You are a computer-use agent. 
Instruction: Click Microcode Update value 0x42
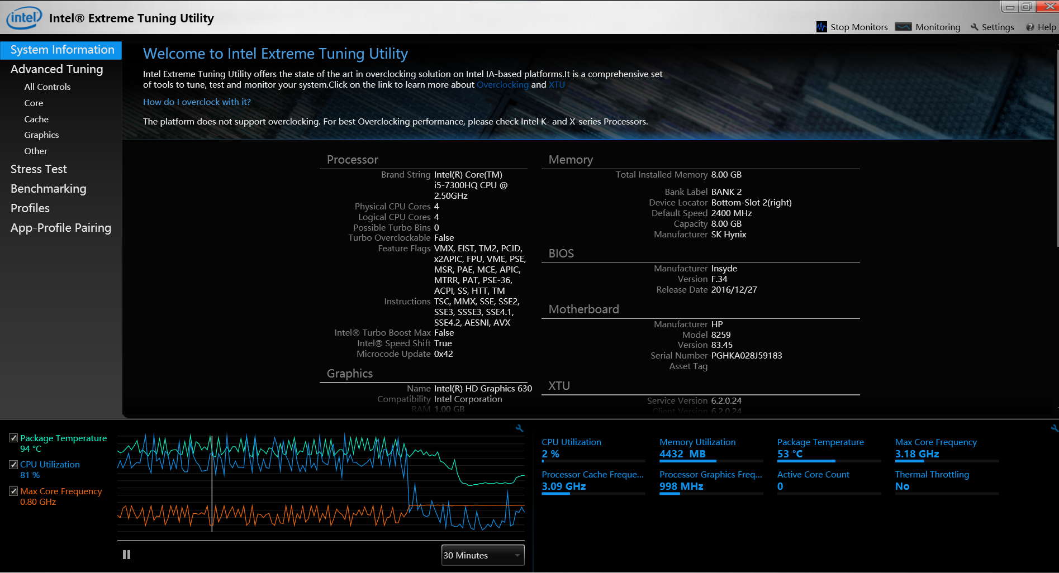click(444, 354)
